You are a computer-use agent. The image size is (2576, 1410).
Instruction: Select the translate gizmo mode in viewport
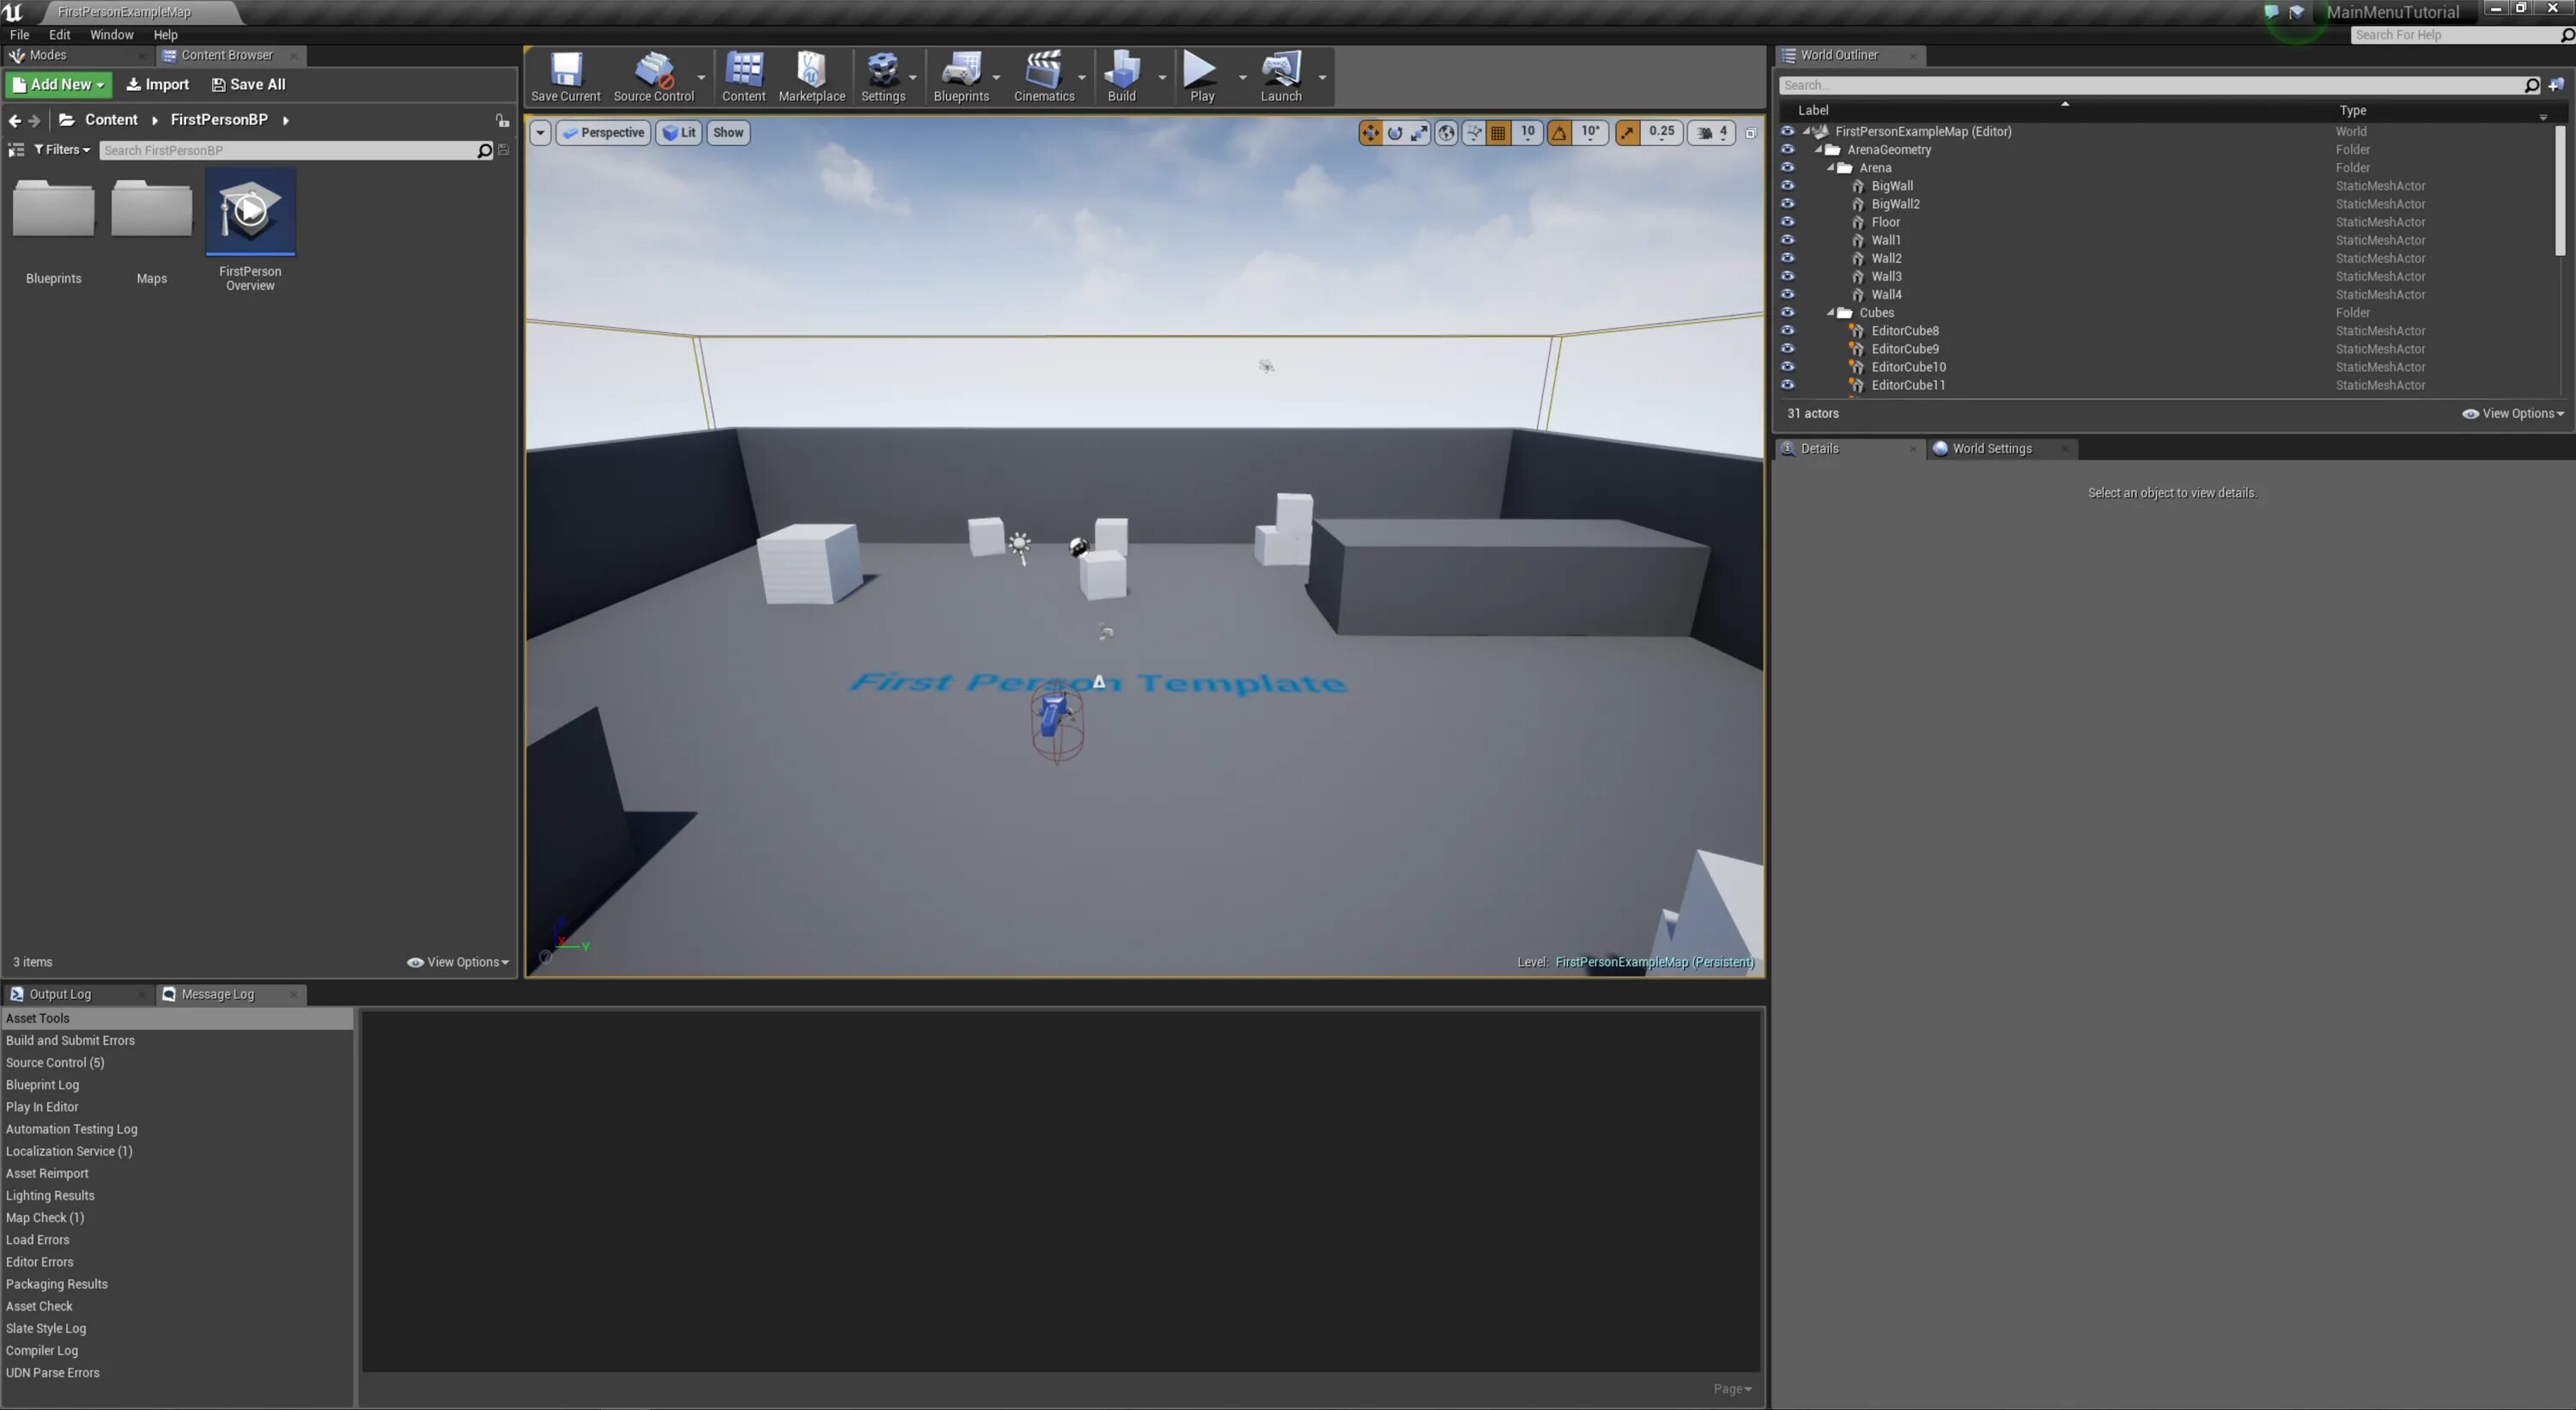[x=1370, y=132]
